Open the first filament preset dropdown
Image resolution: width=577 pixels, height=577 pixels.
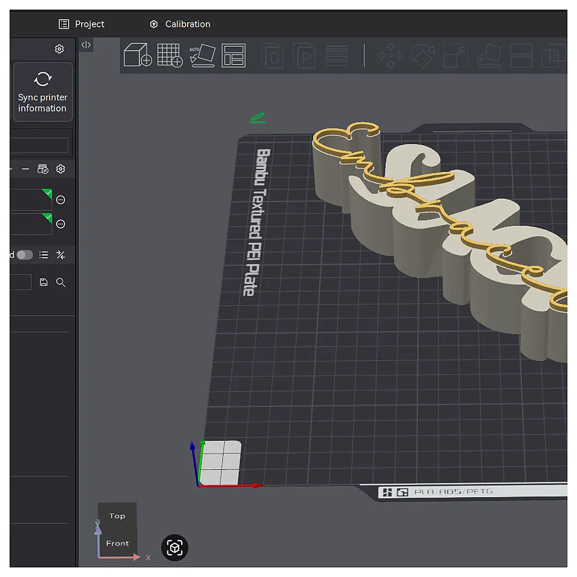coord(31,200)
